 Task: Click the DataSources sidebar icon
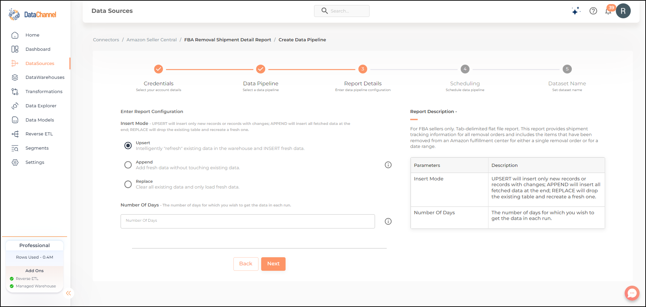pyautogui.click(x=15, y=63)
